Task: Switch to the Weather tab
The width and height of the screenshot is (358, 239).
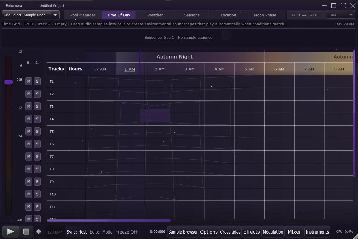Action: click(155, 15)
